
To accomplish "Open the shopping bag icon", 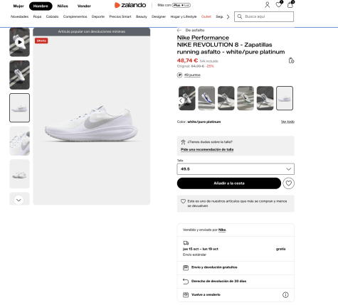I will coord(290,4).
